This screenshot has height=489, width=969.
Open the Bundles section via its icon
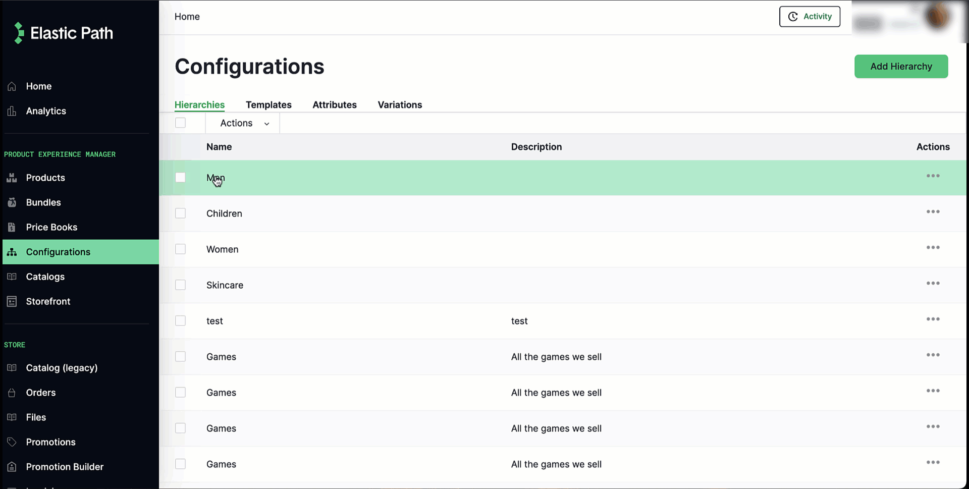click(x=12, y=202)
